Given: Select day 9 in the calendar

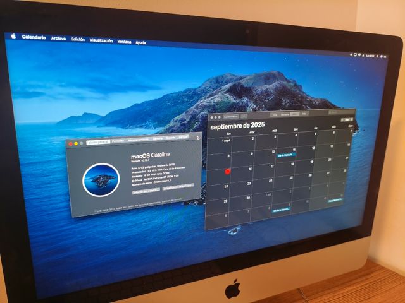Looking at the screenshot, I should 243,159.
